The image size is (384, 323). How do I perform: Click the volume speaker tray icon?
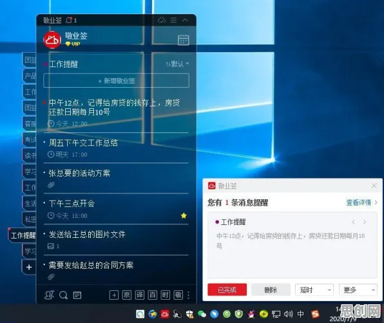(288, 314)
